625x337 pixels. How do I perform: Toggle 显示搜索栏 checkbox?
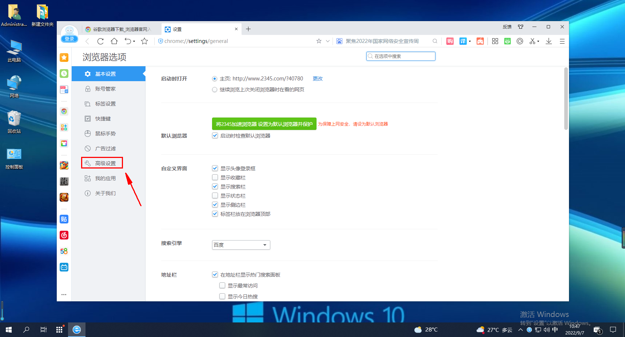pyautogui.click(x=215, y=186)
